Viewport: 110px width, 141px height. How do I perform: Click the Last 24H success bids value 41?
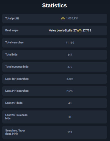point(70,117)
